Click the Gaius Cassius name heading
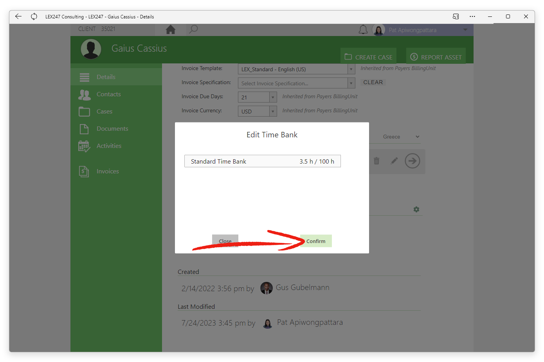 [139, 49]
